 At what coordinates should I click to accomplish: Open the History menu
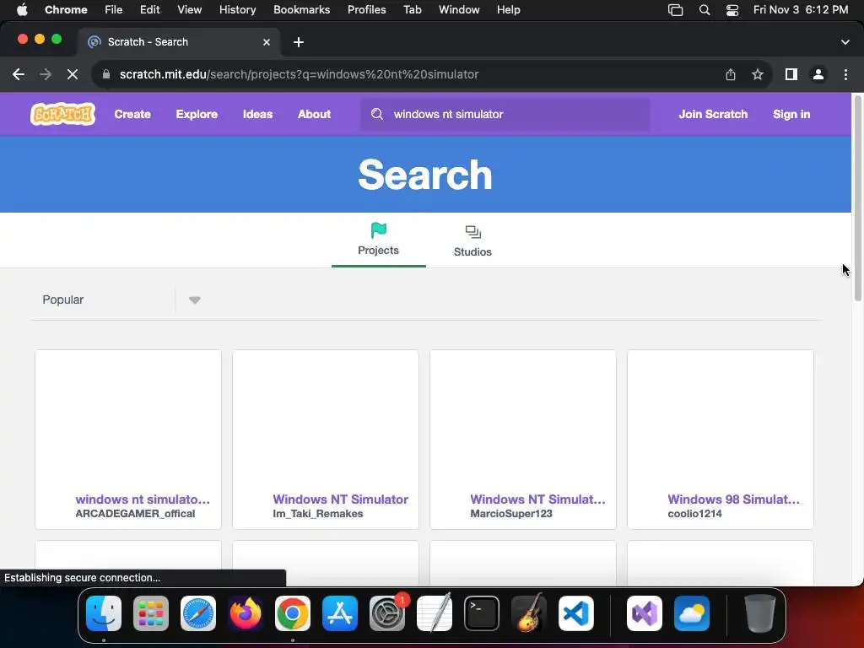pos(237,10)
